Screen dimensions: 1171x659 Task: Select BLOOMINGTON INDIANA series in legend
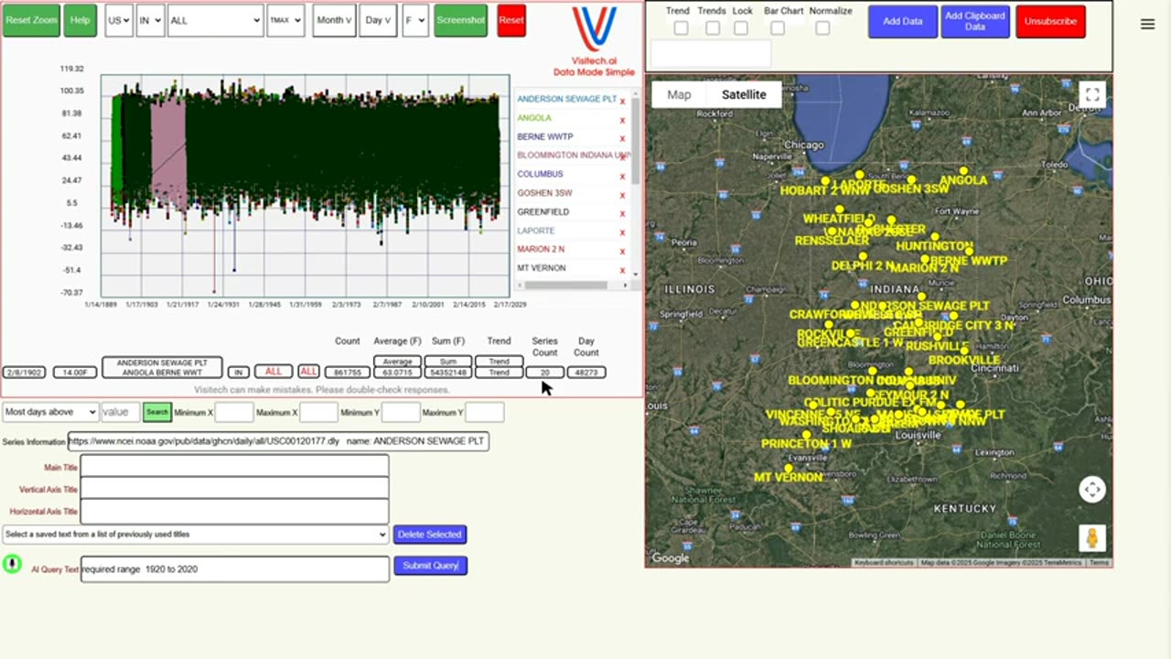click(x=574, y=156)
